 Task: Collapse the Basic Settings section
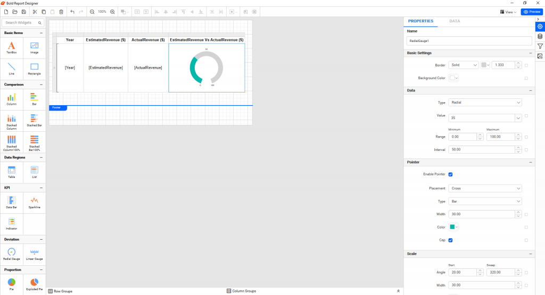[x=531, y=53]
